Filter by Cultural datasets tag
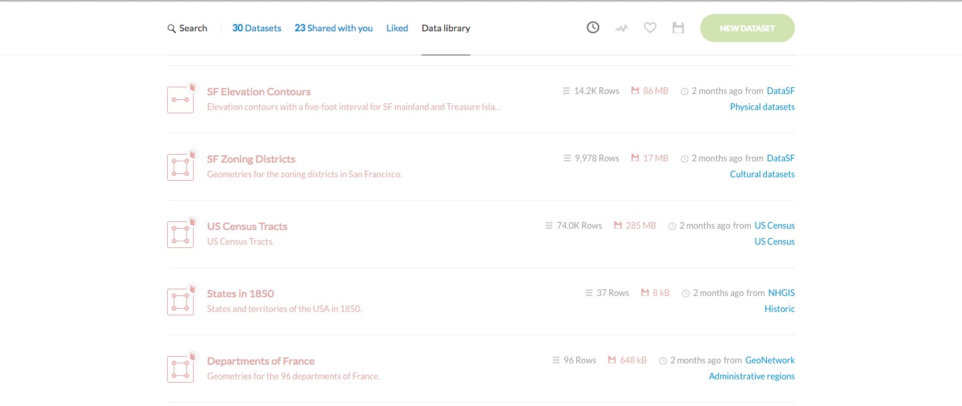 (762, 174)
